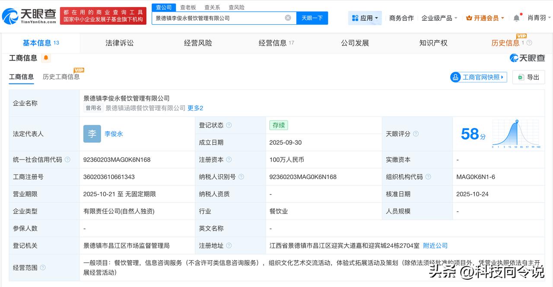The width and height of the screenshot is (553, 287).
Task: Open the notification bell icon
Action: [x=517, y=18]
